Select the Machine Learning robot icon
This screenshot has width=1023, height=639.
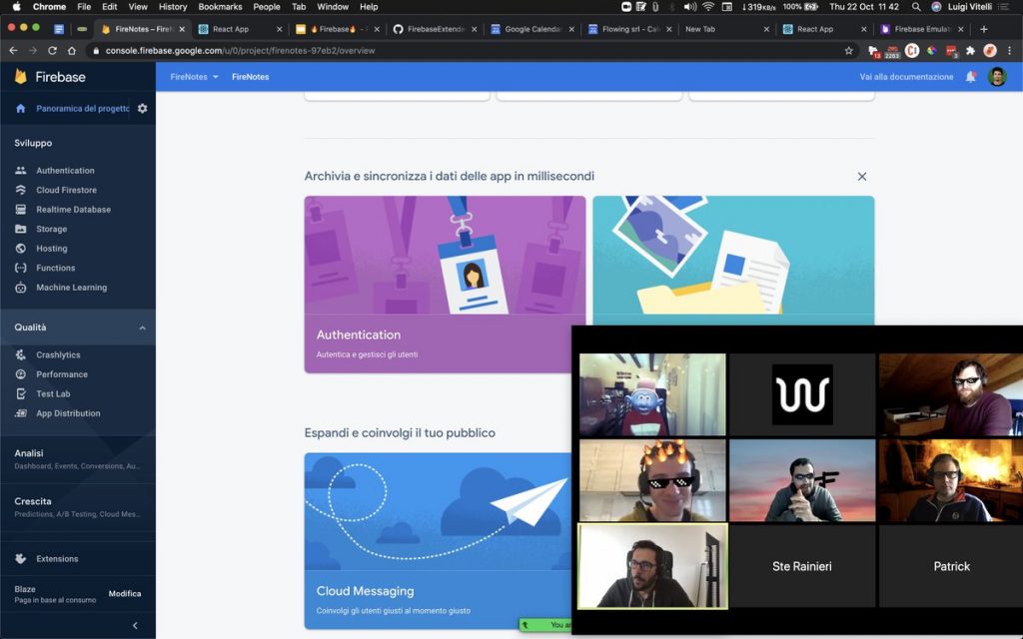pyautogui.click(x=21, y=288)
